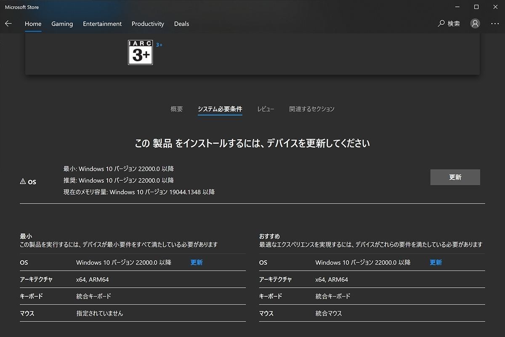This screenshot has height=337, width=505.
Task: Switch to the Gaming tab
Action: point(62,24)
